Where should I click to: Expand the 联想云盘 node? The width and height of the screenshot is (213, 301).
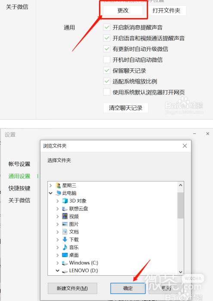tap(58, 209)
